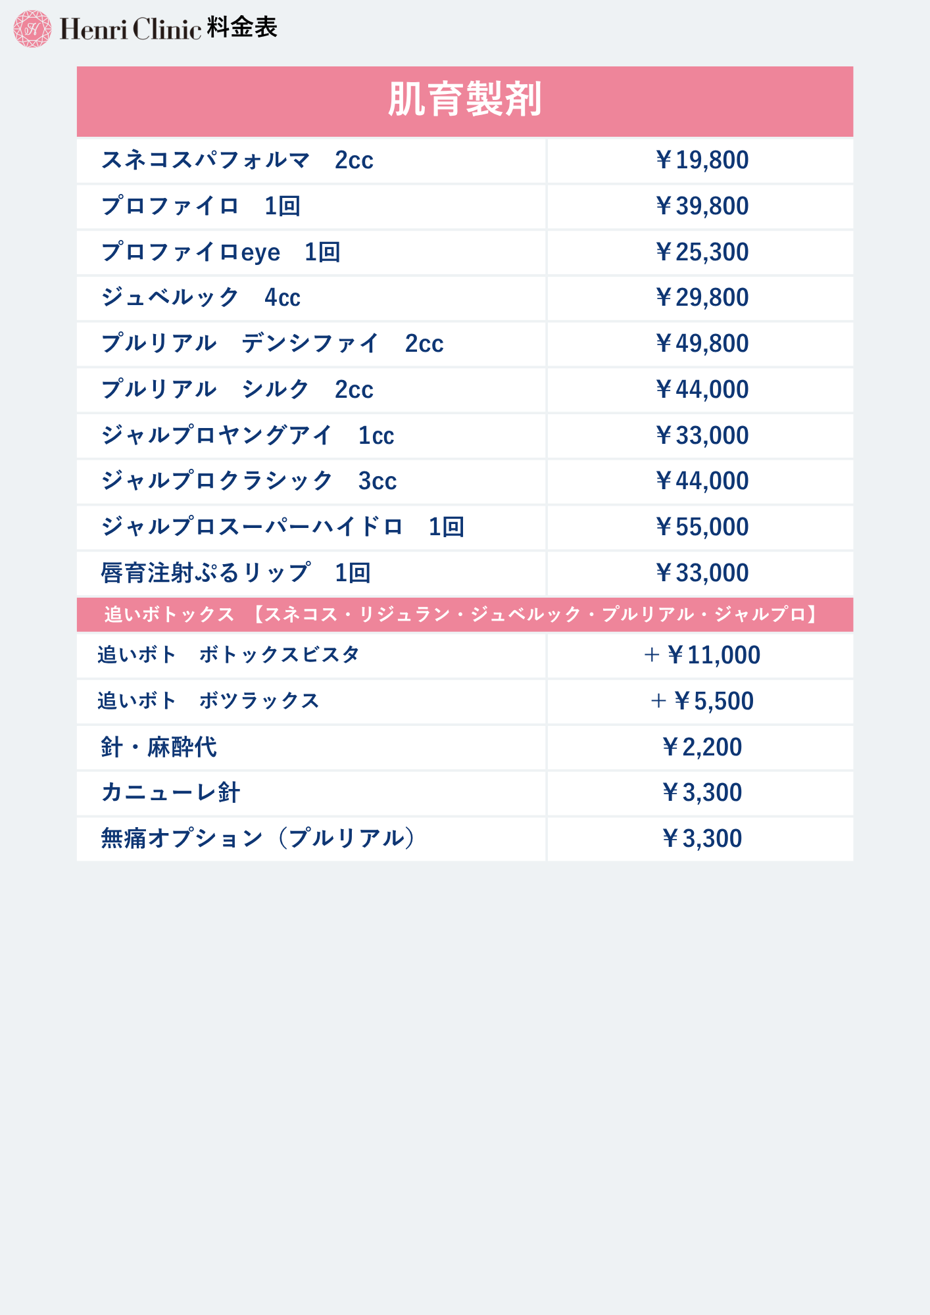Select the プロファイロeye 1回 row
This screenshot has width=930, height=1315.
click(311, 252)
